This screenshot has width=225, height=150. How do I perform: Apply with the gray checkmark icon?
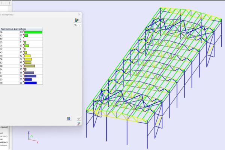pos(79,118)
